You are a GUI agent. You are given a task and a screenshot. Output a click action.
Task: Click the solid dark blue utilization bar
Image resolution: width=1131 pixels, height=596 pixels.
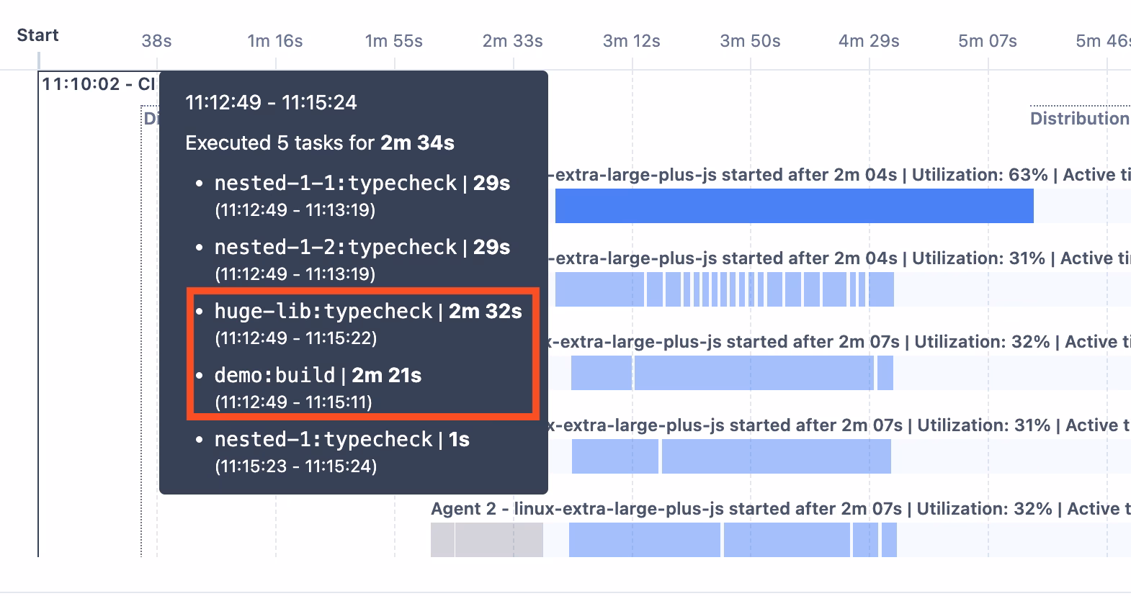(794, 206)
